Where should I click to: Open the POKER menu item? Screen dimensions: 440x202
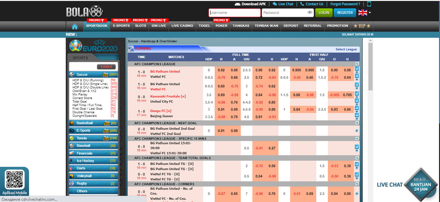click(x=221, y=26)
